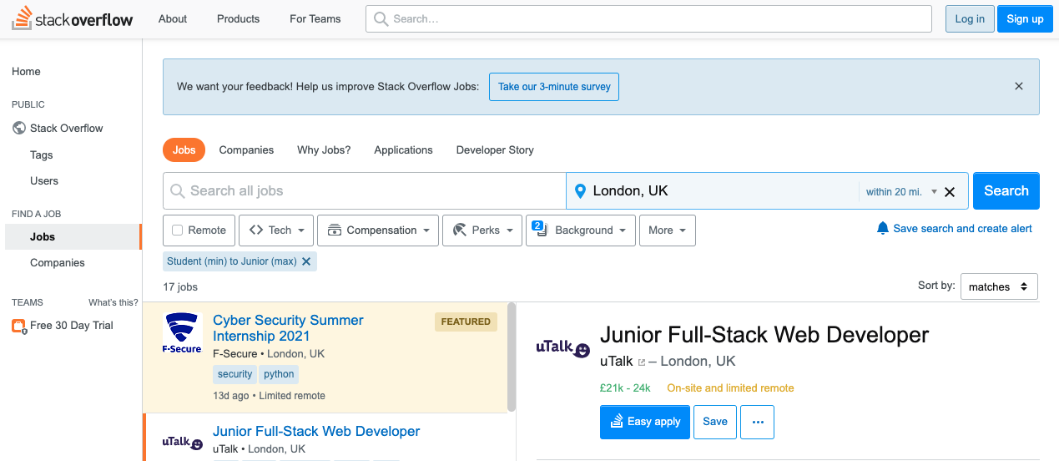Open Cyber Security Summer Internship 2021 listing

(x=288, y=328)
